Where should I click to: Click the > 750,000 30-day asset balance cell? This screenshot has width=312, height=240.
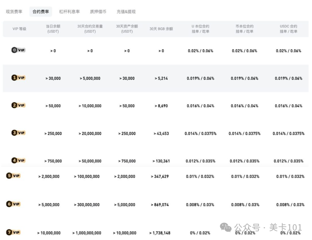pos(127,161)
